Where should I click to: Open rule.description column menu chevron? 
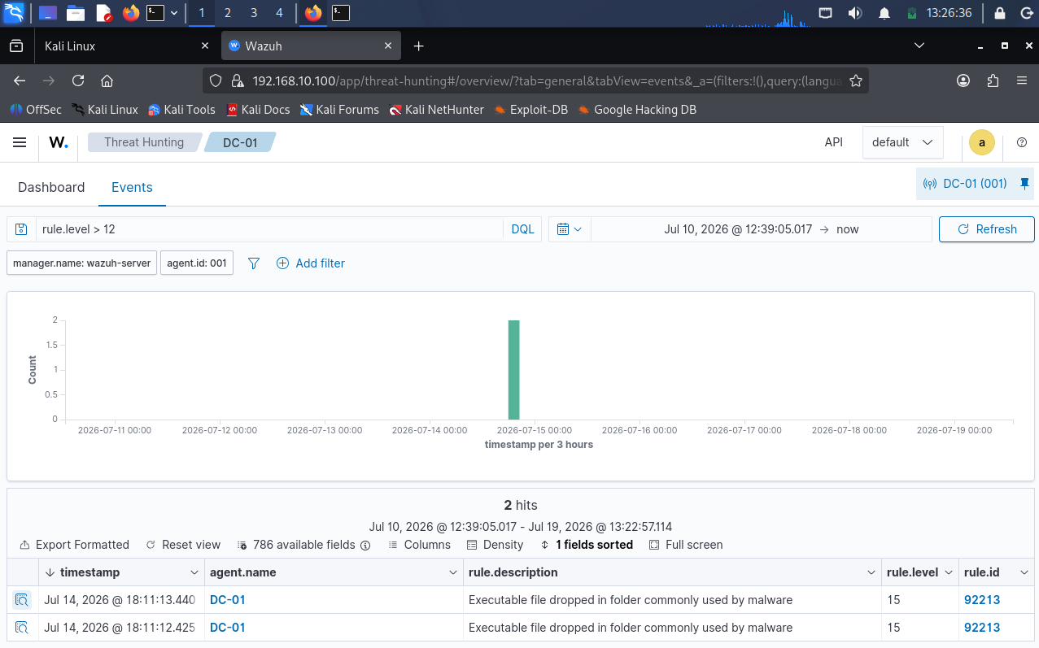871,572
